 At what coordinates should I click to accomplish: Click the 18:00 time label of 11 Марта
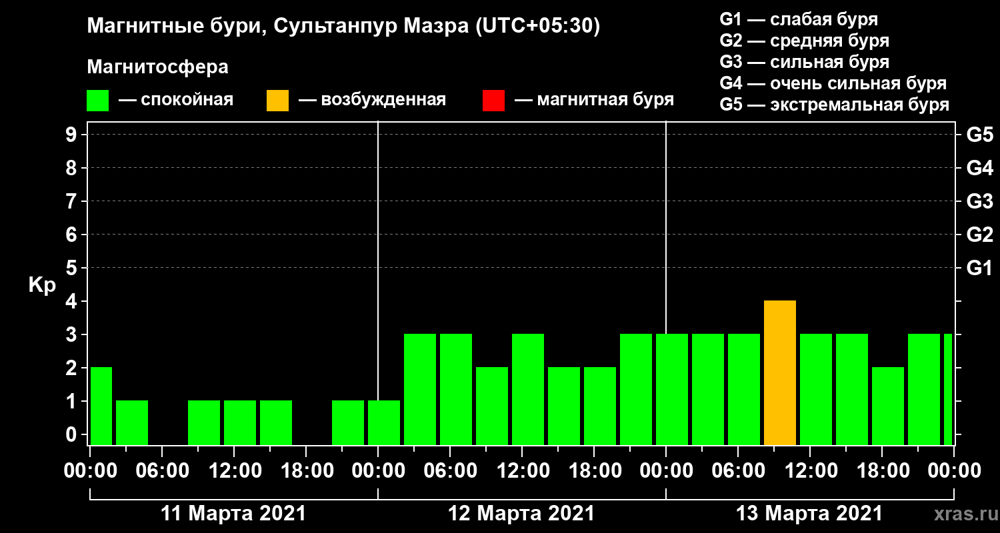(306, 471)
